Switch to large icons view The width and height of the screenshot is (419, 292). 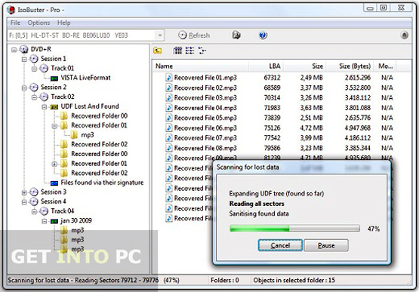[177, 51]
